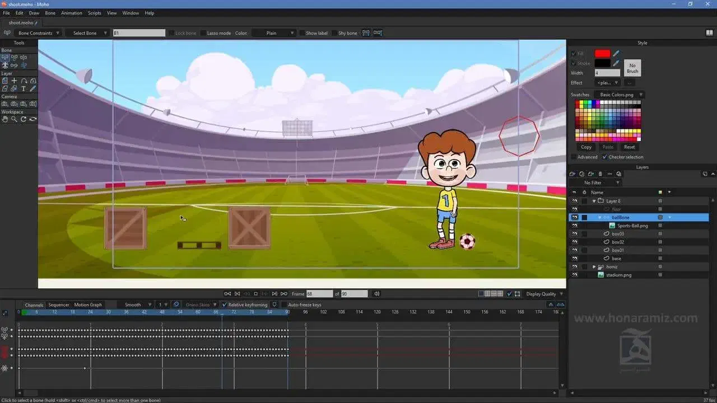The image size is (717, 403).
Task: Pick the Pan Workspace hand tool
Action: coord(5,119)
